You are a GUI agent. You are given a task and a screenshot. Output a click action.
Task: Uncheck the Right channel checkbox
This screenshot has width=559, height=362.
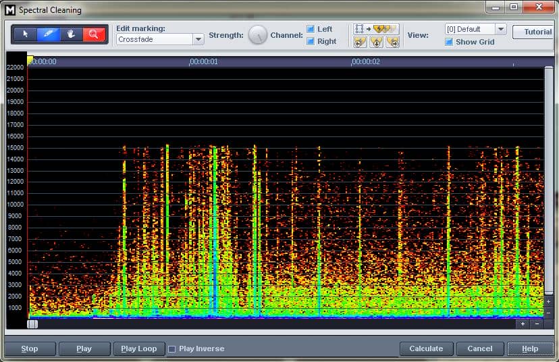[311, 41]
